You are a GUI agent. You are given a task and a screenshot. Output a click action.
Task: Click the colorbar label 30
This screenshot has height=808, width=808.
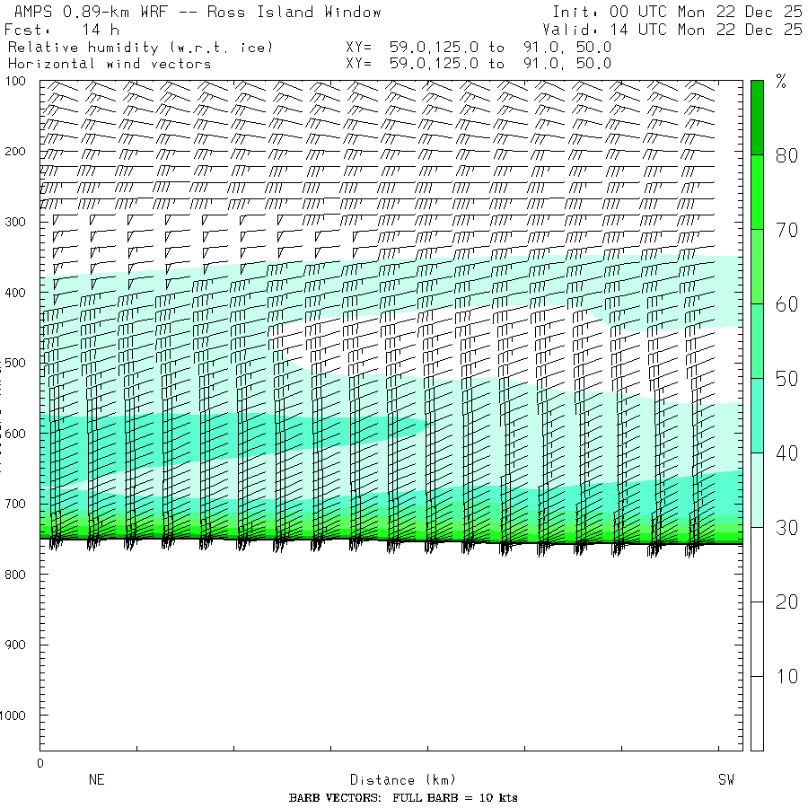[x=786, y=528]
